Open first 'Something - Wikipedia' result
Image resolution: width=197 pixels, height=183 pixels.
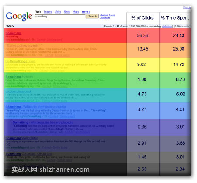[35, 107]
